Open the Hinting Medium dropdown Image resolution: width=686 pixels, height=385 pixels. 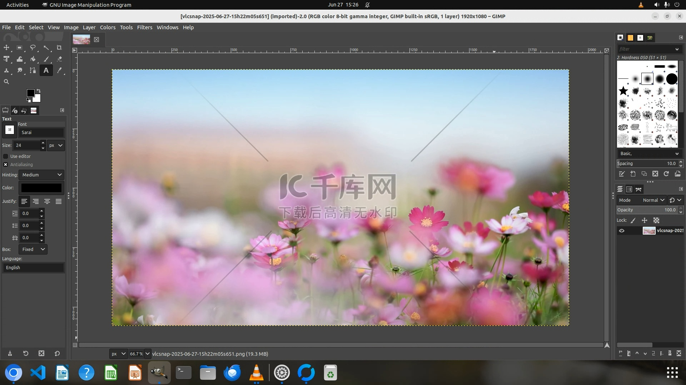pyautogui.click(x=41, y=175)
